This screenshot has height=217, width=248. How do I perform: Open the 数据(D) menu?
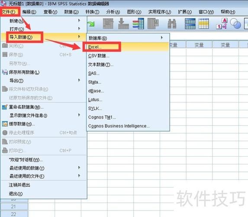point(71,12)
